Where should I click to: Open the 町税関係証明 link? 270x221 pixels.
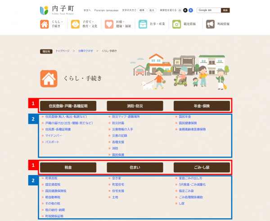pyautogui.click(x=54, y=216)
